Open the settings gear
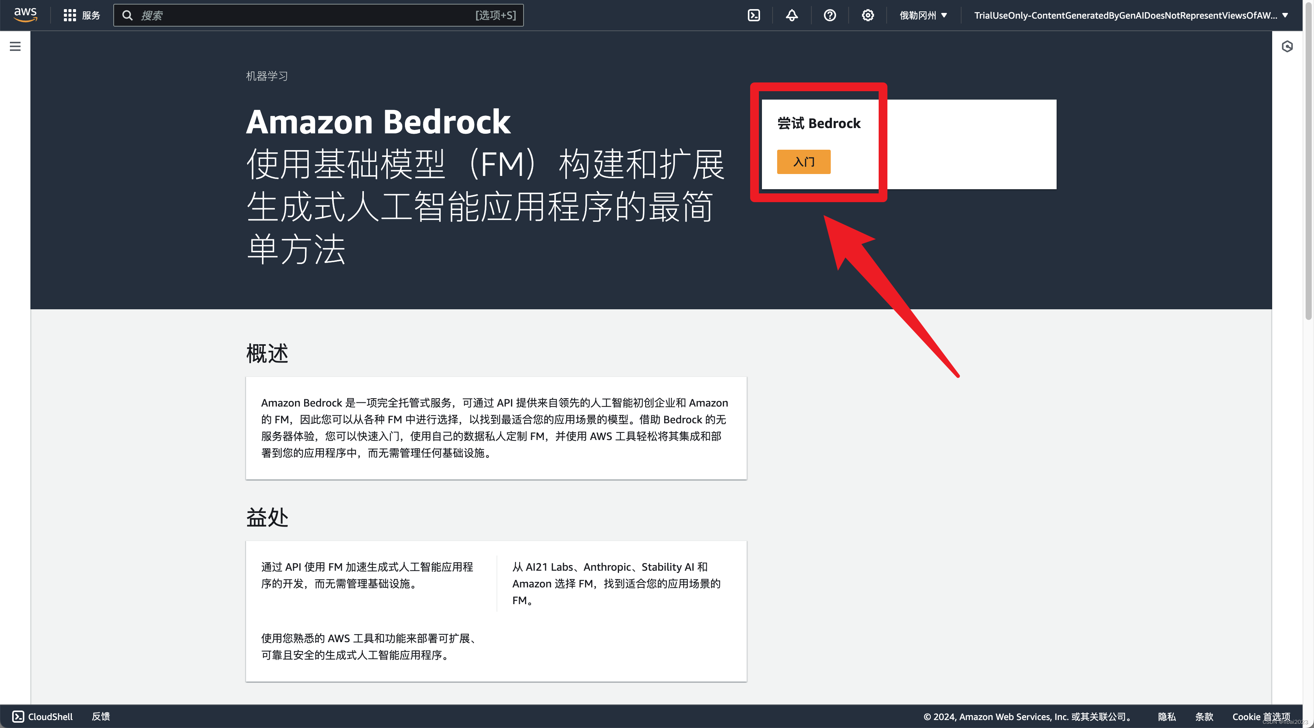 click(x=868, y=15)
